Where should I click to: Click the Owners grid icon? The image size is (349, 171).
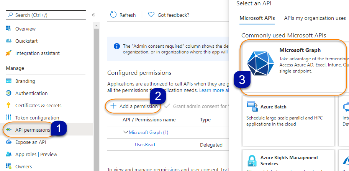[x=8, y=166]
